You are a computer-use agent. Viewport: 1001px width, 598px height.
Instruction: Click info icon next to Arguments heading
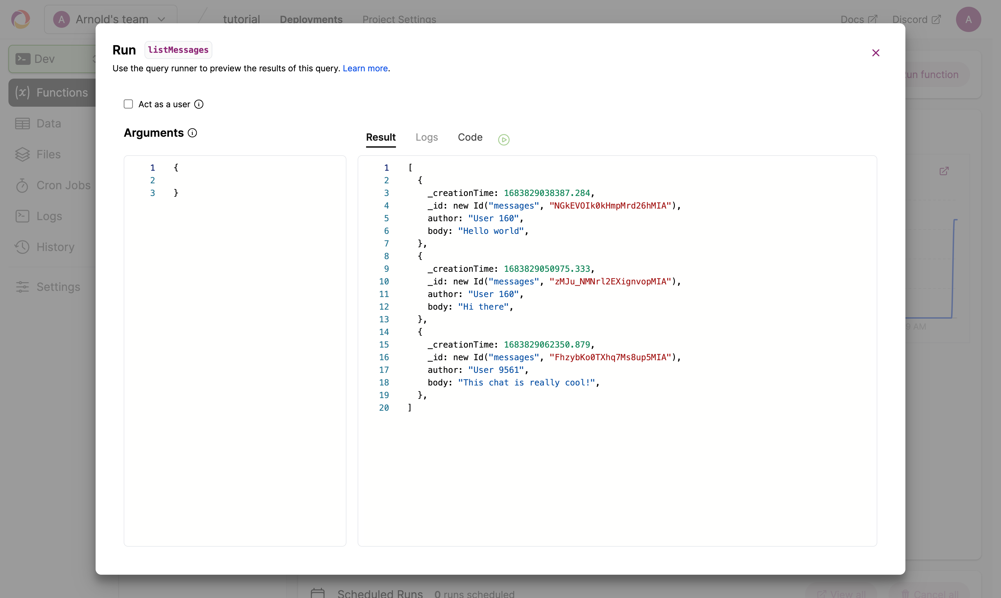[x=192, y=133]
